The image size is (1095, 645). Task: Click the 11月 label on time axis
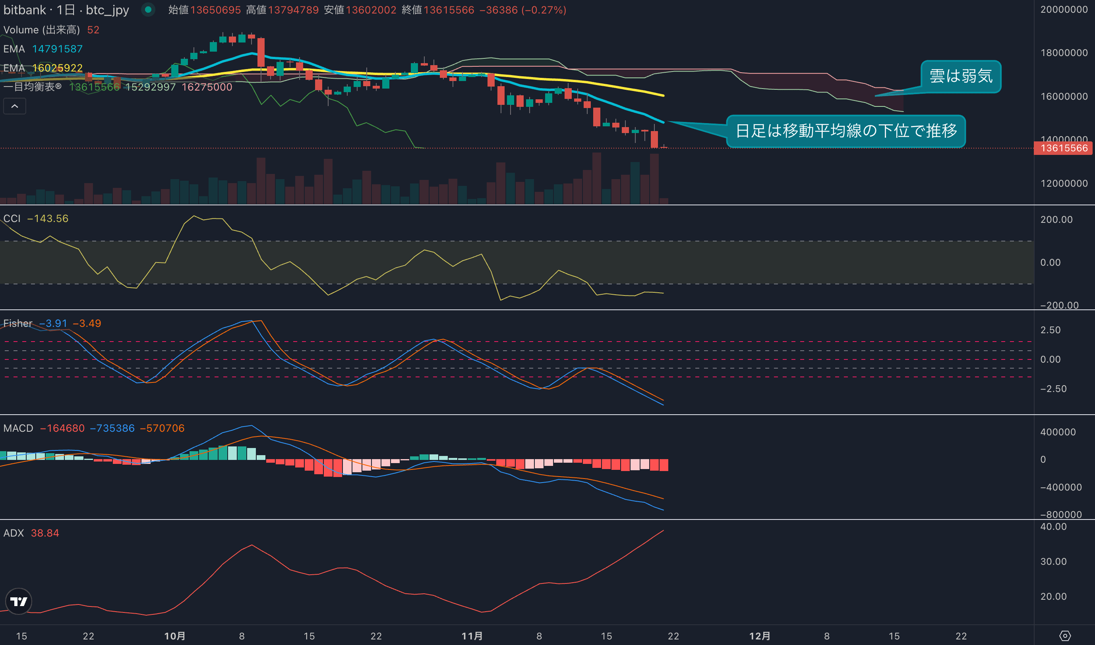click(472, 636)
